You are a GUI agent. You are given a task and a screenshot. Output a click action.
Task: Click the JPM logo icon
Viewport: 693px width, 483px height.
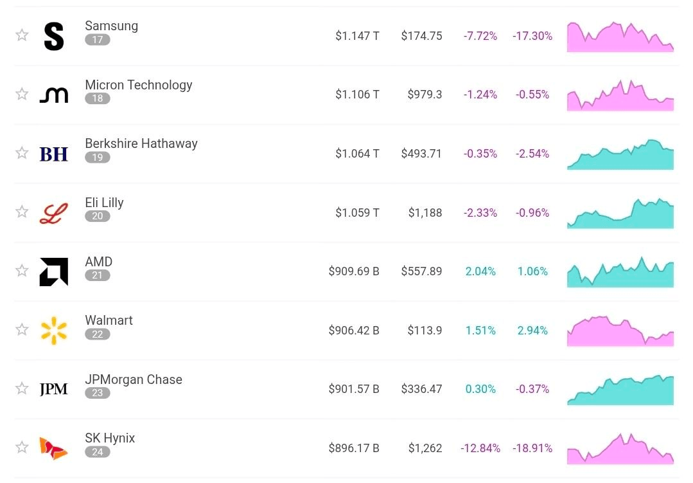pyautogui.click(x=54, y=389)
